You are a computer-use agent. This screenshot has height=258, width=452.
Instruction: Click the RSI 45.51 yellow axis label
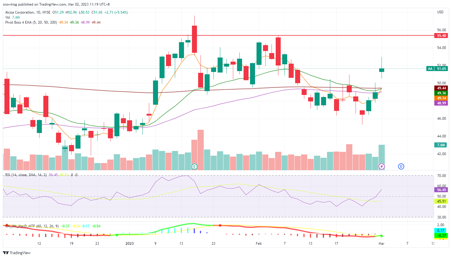441,201
